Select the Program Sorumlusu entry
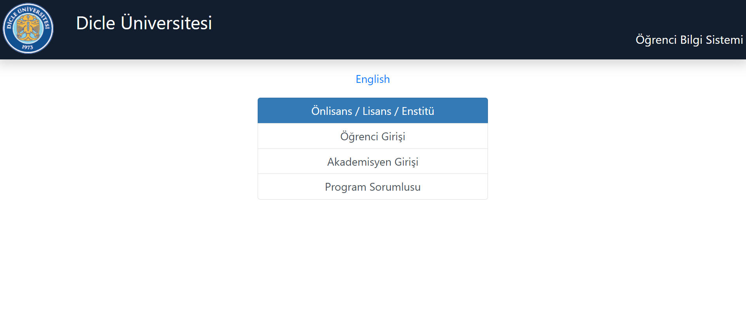 tap(372, 187)
